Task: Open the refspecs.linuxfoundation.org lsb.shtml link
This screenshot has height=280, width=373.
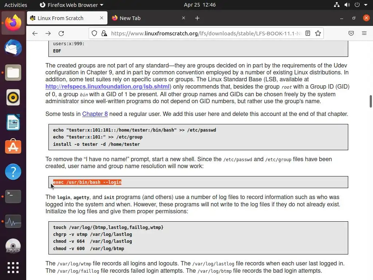Action: point(107,86)
